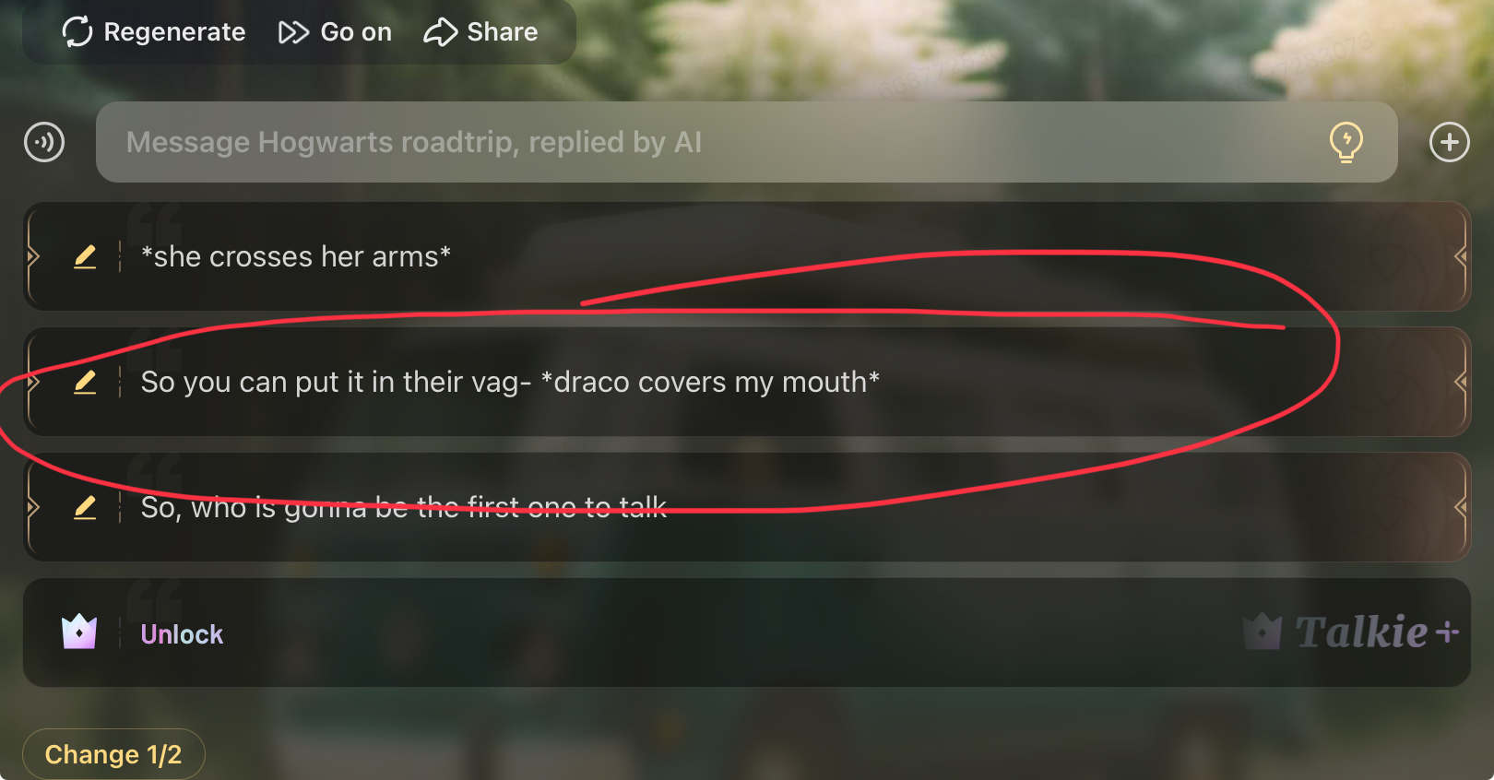Click the Go on label
The width and height of the screenshot is (1494, 780).
click(356, 32)
